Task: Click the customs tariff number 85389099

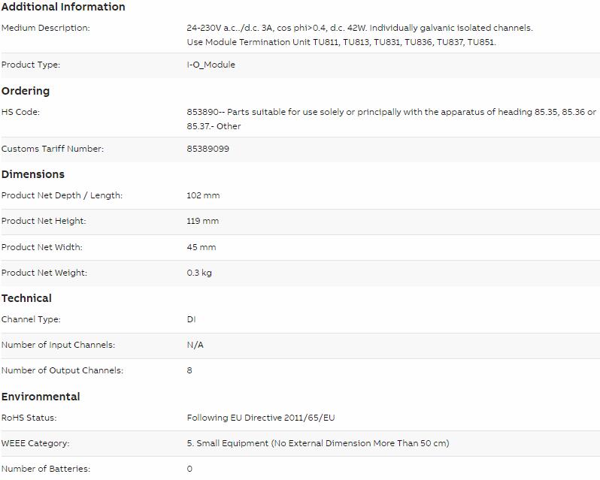Action: pos(208,149)
